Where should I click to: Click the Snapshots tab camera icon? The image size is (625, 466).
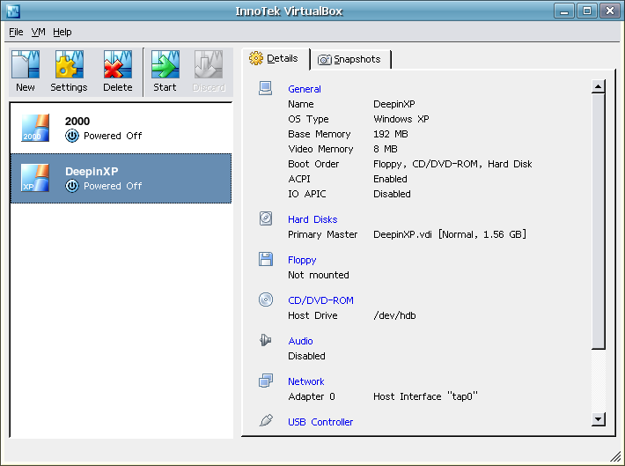325,59
